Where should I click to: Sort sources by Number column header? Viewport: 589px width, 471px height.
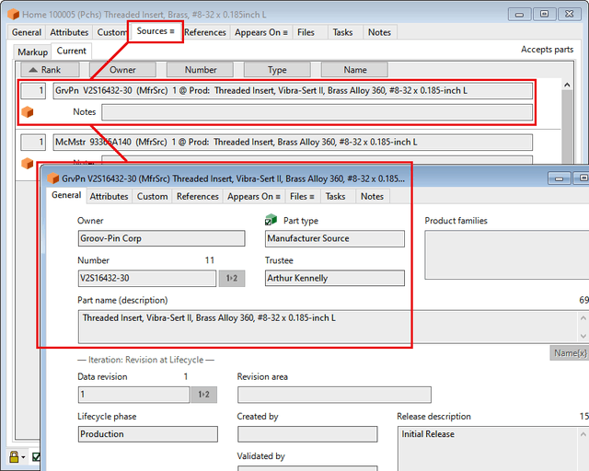(201, 70)
